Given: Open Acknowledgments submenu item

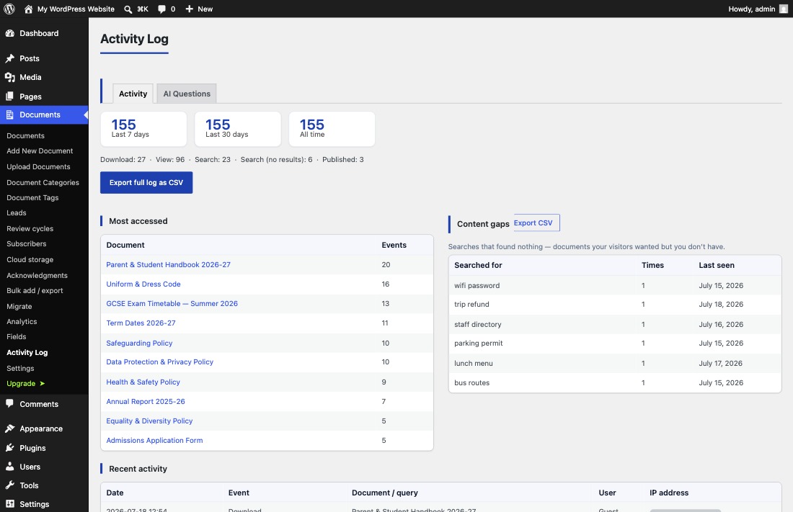Looking at the screenshot, I should point(37,276).
